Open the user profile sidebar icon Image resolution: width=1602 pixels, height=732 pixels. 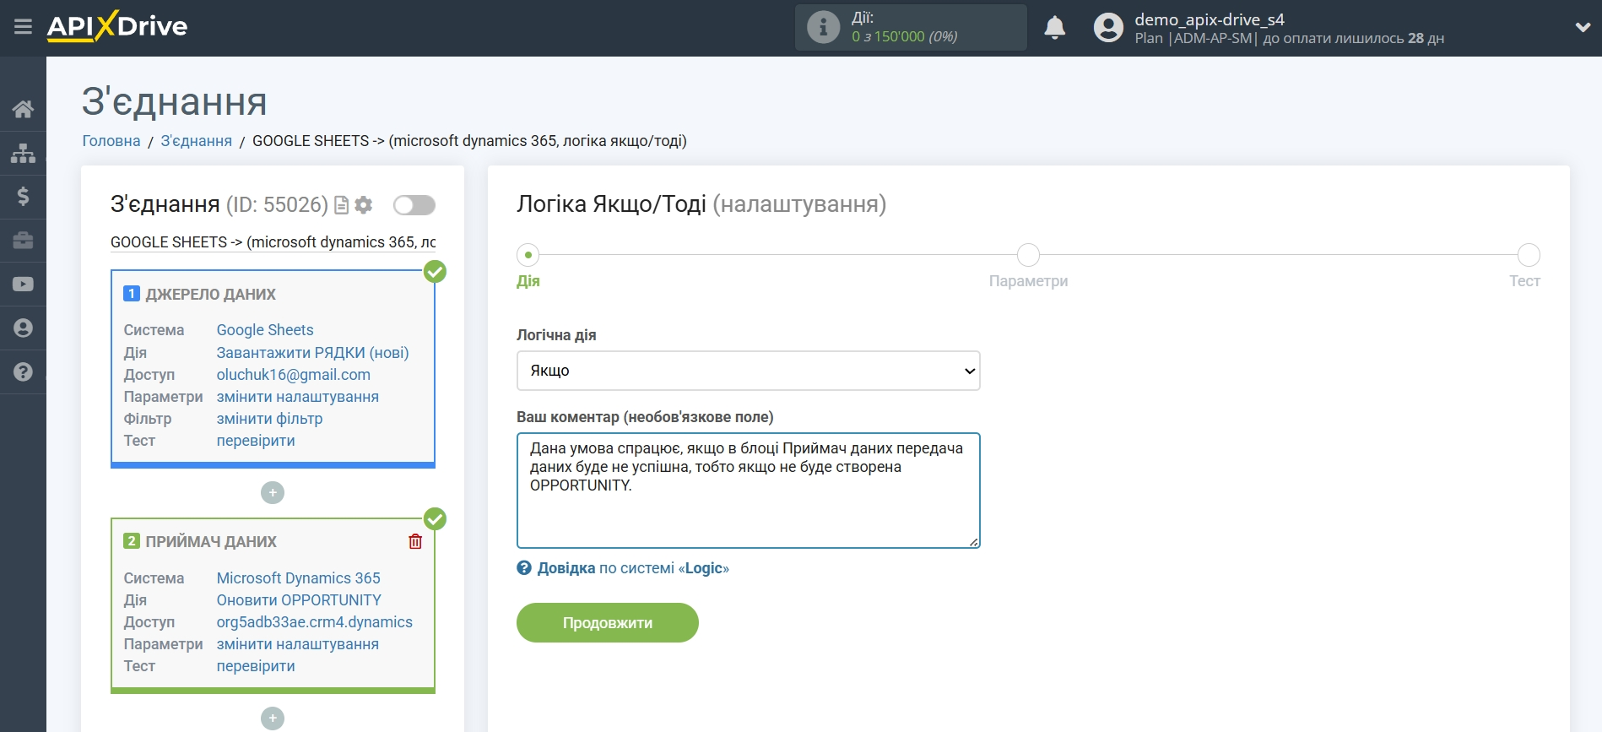coord(23,328)
